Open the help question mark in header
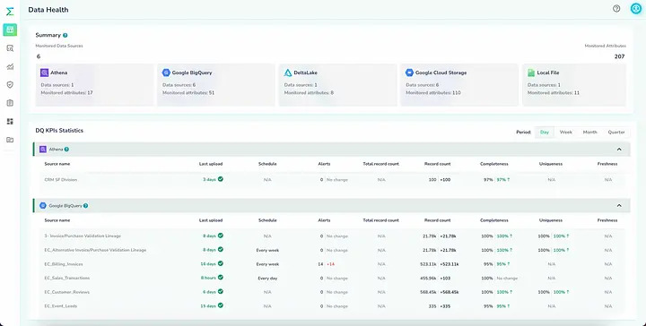 (616, 9)
